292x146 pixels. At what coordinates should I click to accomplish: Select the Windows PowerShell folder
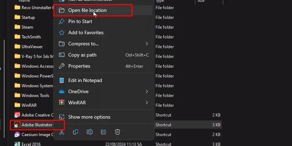tap(38, 76)
